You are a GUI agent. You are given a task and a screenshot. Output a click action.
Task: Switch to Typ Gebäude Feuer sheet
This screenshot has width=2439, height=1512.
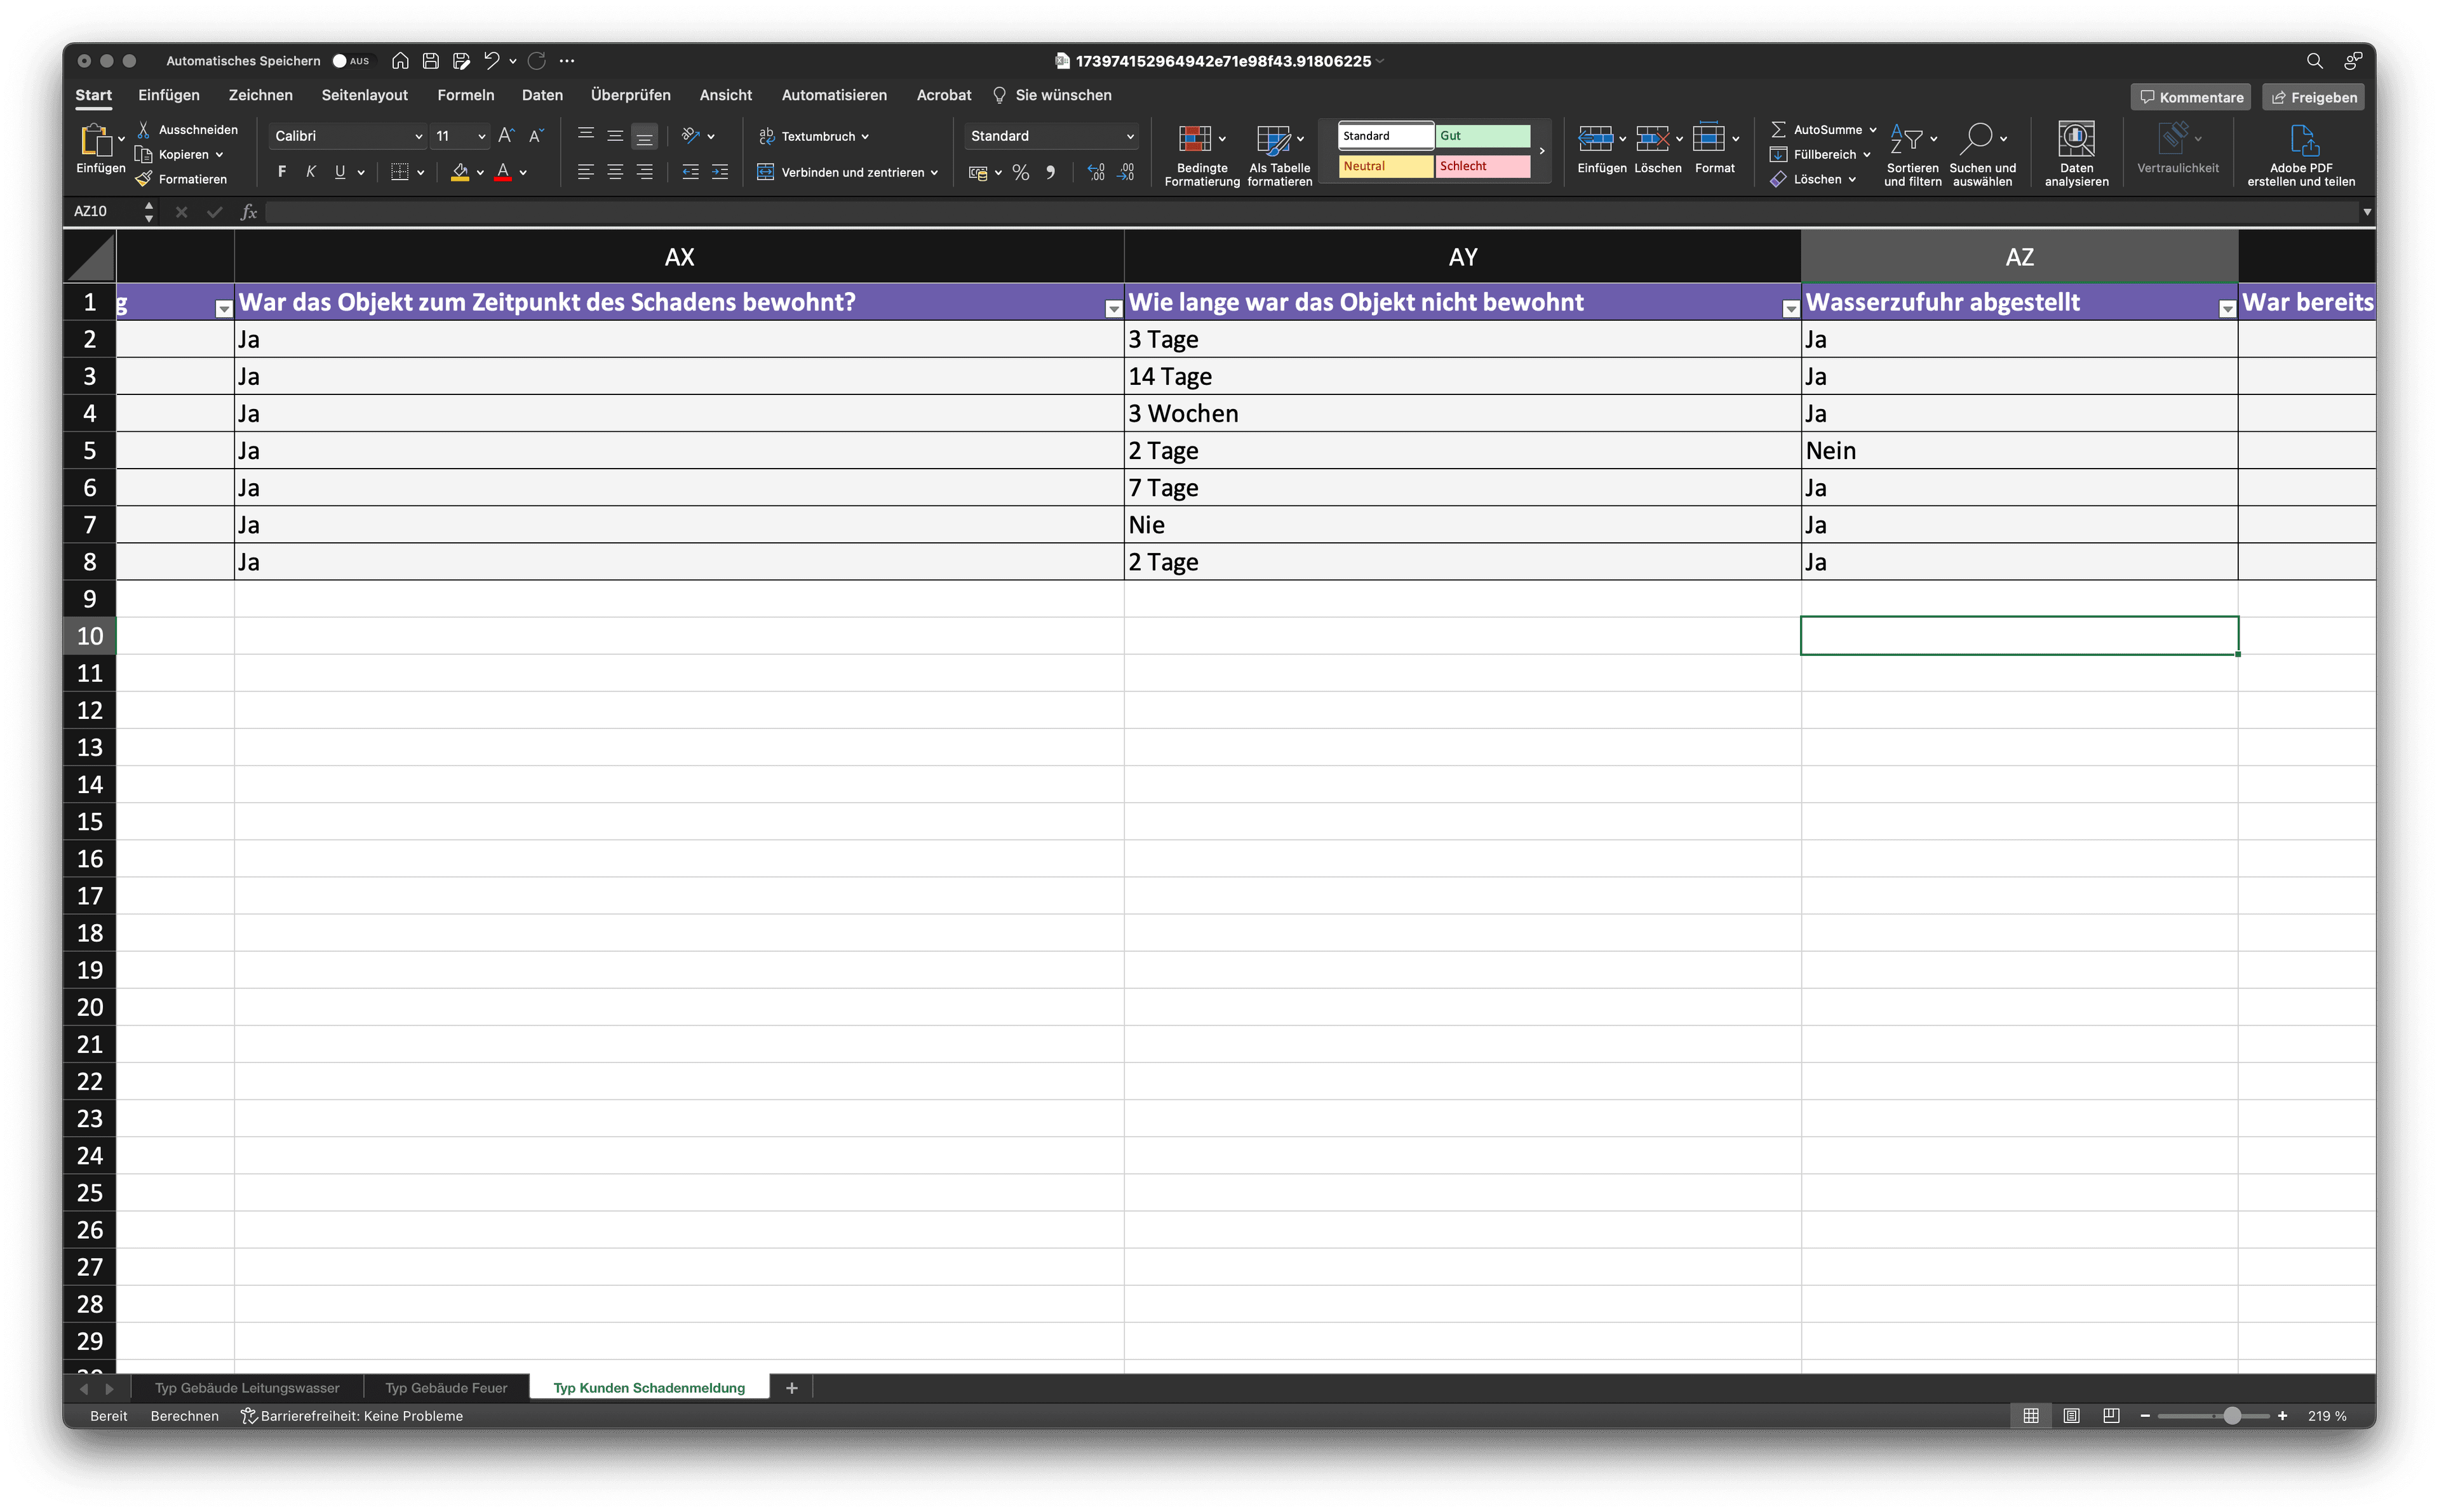coord(446,1388)
